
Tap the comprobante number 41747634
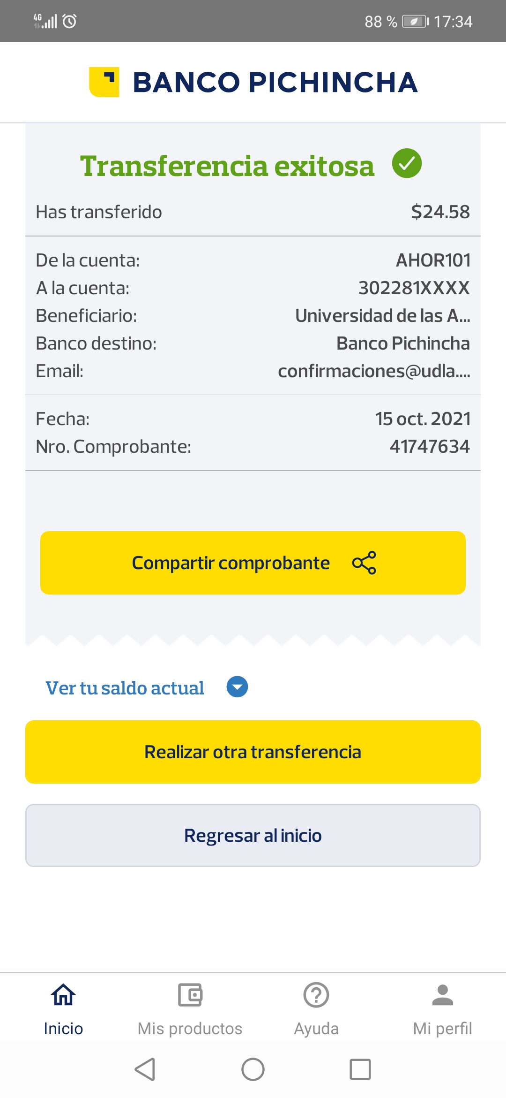(x=429, y=447)
